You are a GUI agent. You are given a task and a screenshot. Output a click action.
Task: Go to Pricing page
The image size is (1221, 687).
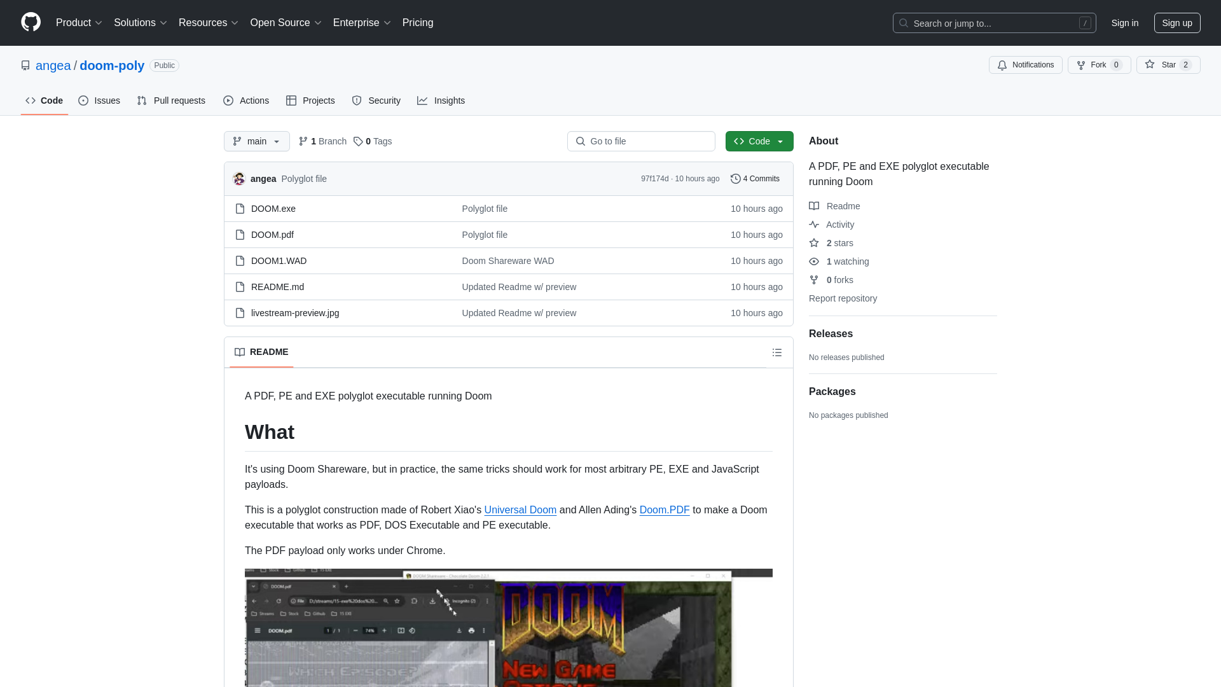418,23
